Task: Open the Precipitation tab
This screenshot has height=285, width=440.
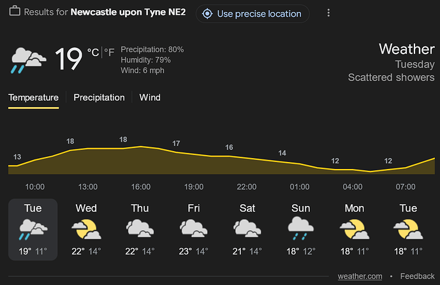Action: (99, 98)
